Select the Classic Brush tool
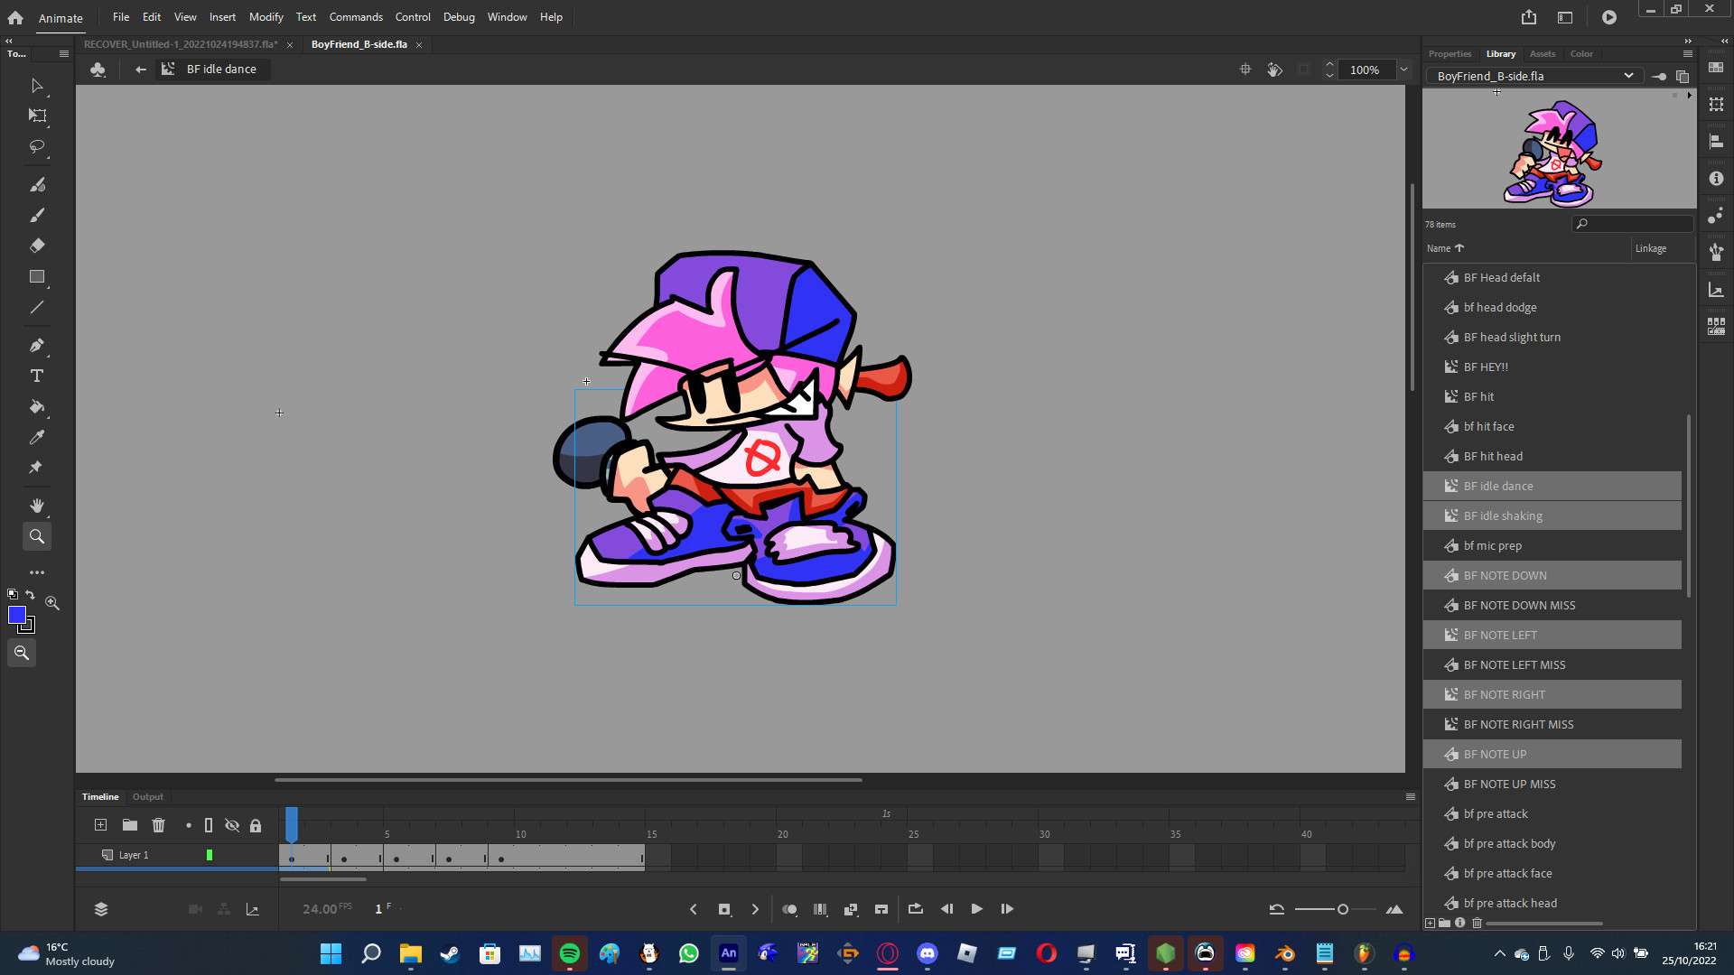 pos(37,215)
